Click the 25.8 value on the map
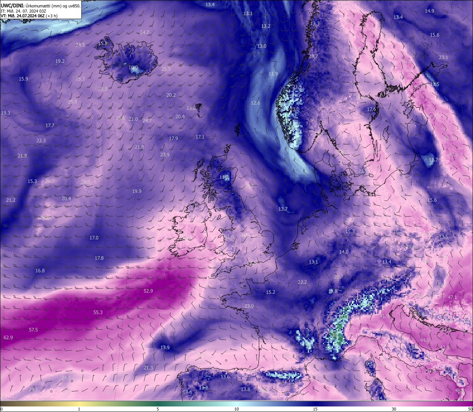The width and height of the screenshot is (473, 412). (x=72, y=102)
